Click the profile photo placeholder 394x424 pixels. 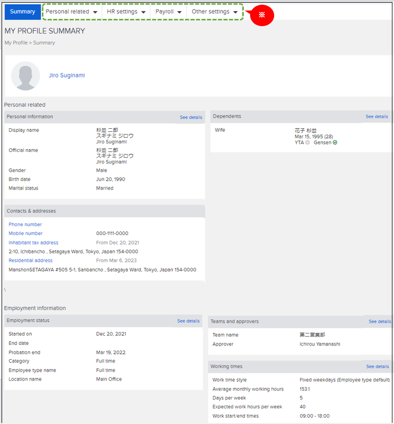pos(25,75)
